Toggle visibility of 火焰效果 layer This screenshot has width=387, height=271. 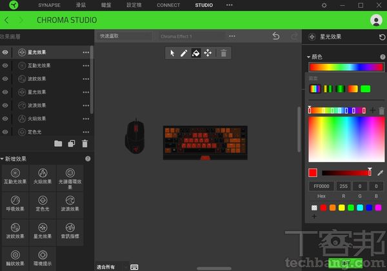point(5,118)
